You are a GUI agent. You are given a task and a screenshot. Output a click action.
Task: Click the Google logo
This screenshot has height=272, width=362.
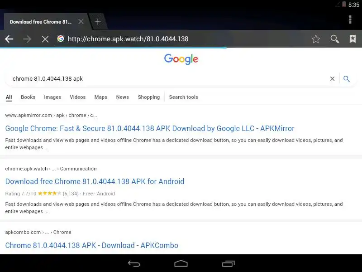(181, 59)
